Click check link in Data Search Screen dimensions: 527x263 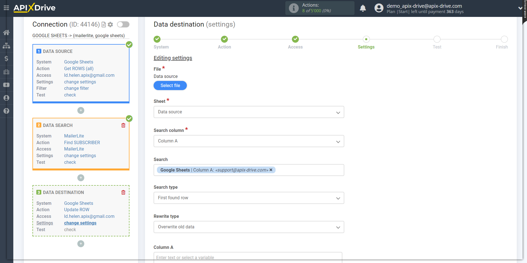tap(70, 162)
